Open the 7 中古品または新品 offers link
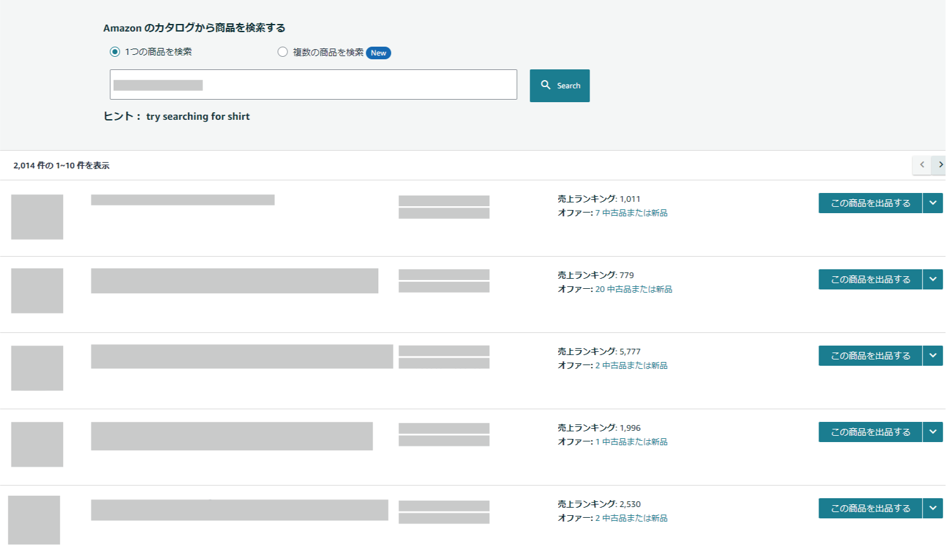 (x=631, y=213)
